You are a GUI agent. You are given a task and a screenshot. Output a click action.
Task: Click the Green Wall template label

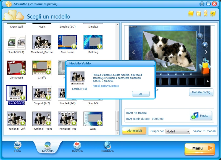coord(16,26)
